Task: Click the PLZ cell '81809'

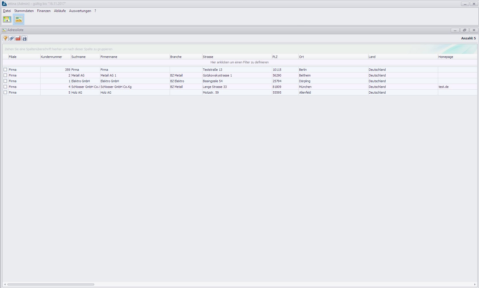Action: pos(285,87)
